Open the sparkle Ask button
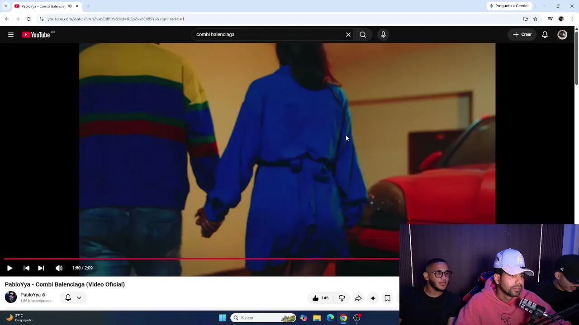The width and height of the screenshot is (579, 325). click(373, 298)
